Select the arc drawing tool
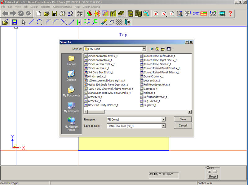Viewport: 248px width, 185px height. tap(39, 22)
